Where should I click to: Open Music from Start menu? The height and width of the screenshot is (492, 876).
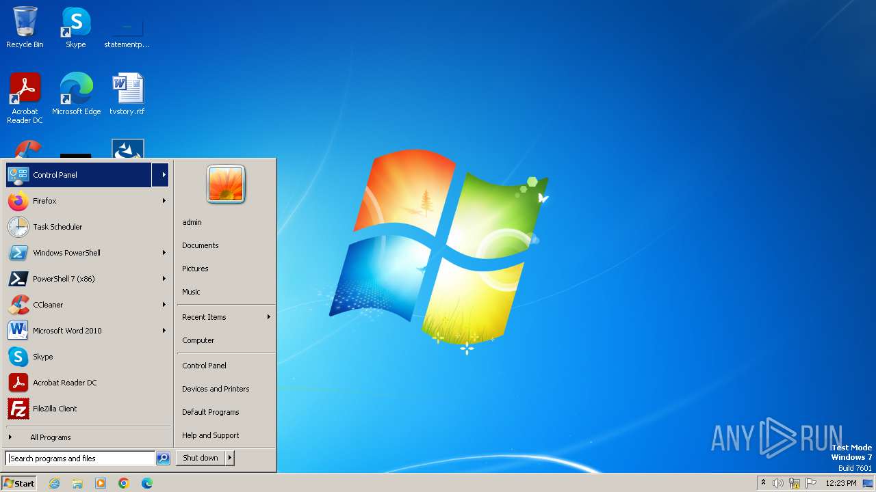pyautogui.click(x=226, y=292)
